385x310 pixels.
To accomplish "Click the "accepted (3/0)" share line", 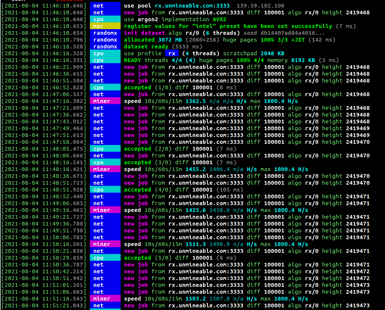I will tap(180, 162).
